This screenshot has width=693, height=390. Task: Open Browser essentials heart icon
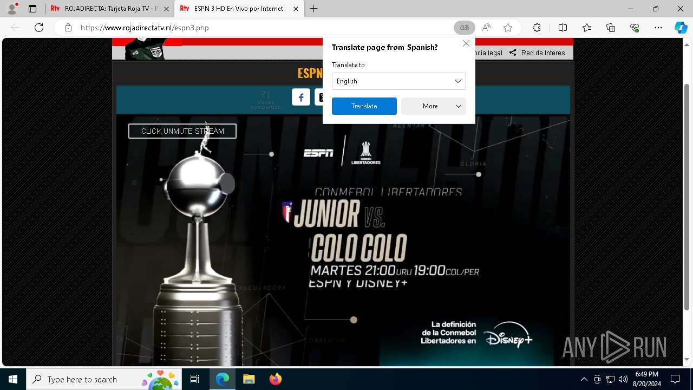click(635, 28)
